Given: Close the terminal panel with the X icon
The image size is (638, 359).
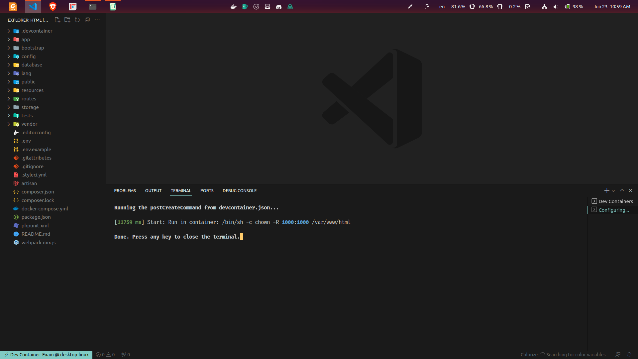Looking at the screenshot, I should 631,190.
